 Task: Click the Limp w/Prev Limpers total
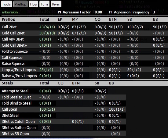point(46,70)
